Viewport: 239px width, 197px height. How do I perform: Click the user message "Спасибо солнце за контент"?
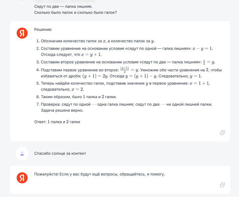pos(60,153)
